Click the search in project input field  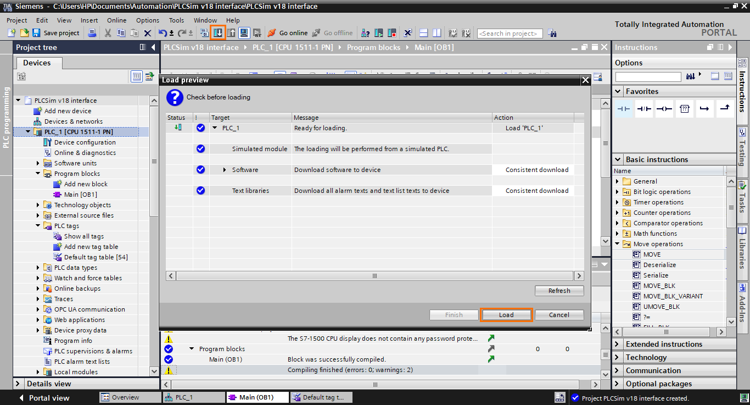click(509, 33)
